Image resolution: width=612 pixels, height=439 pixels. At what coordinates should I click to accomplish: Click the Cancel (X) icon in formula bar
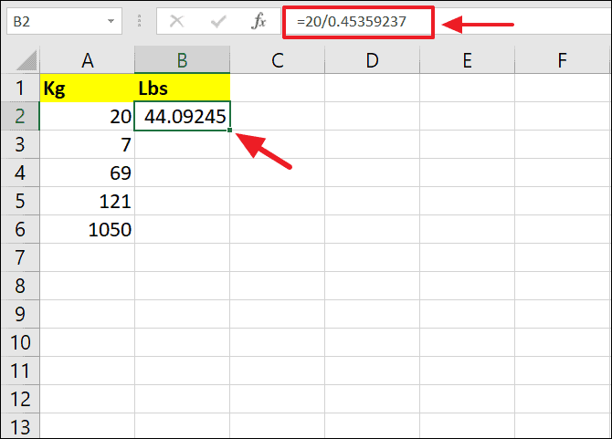tap(177, 21)
